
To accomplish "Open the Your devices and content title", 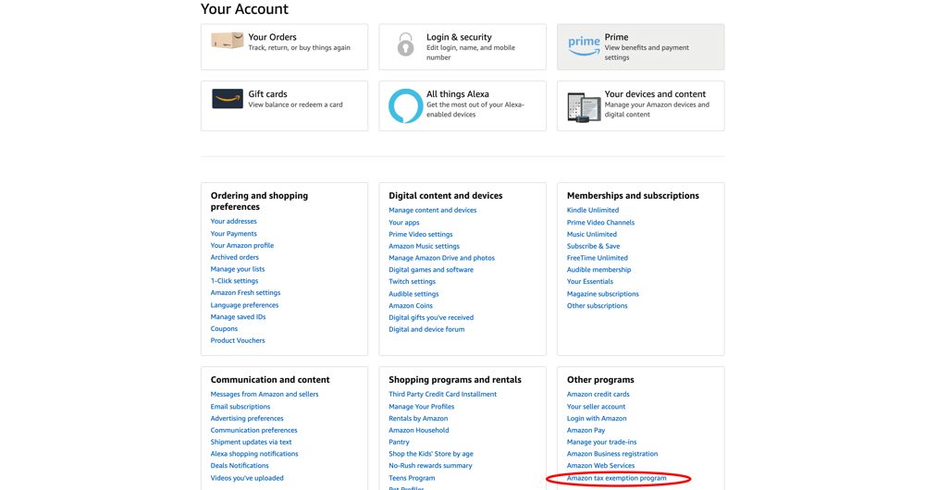I will click(654, 94).
